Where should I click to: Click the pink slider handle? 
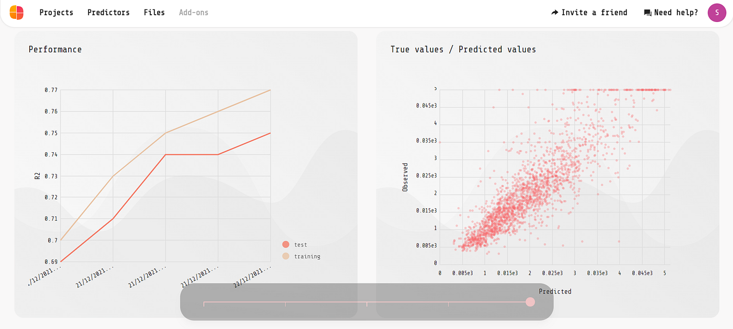click(530, 302)
